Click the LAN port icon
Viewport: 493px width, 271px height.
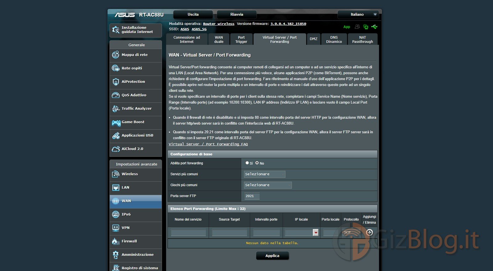click(x=116, y=188)
